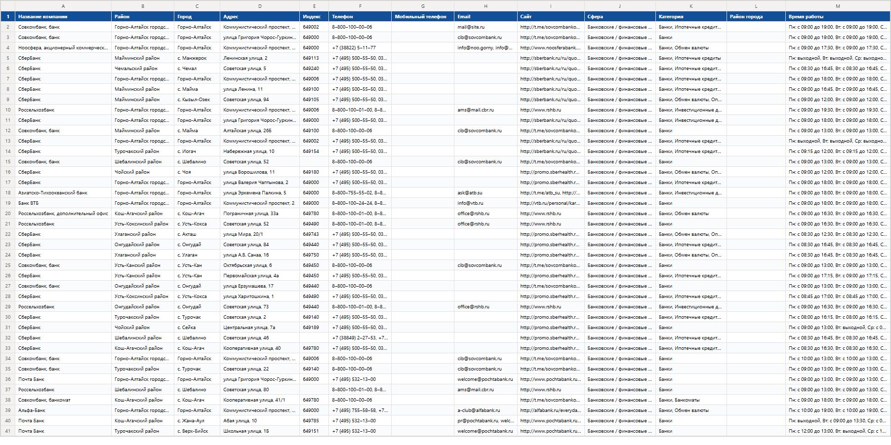
Task: Select address 'Октябрьская улица, 6'
Action: [260, 265]
